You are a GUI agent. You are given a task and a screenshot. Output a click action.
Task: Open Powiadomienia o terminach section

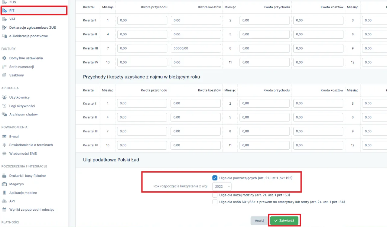pyautogui.click(x=31, y=145)
